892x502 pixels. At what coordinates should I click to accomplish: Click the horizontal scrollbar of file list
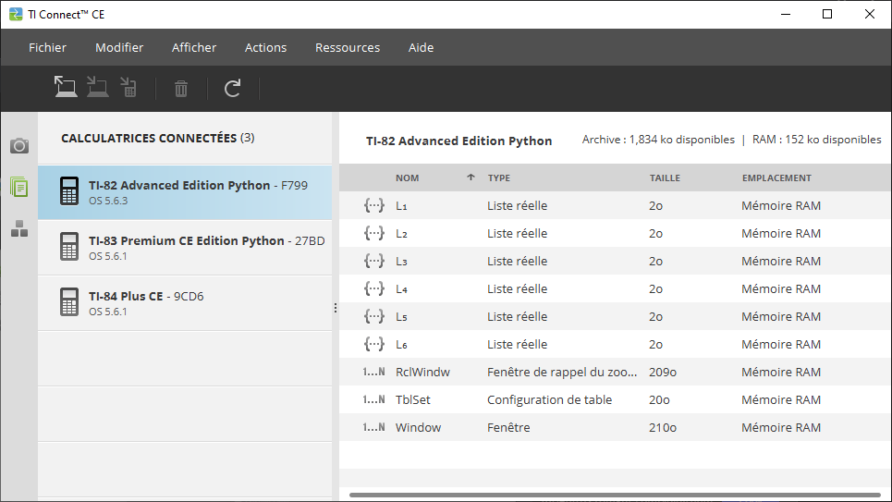(x=615, y=496)
